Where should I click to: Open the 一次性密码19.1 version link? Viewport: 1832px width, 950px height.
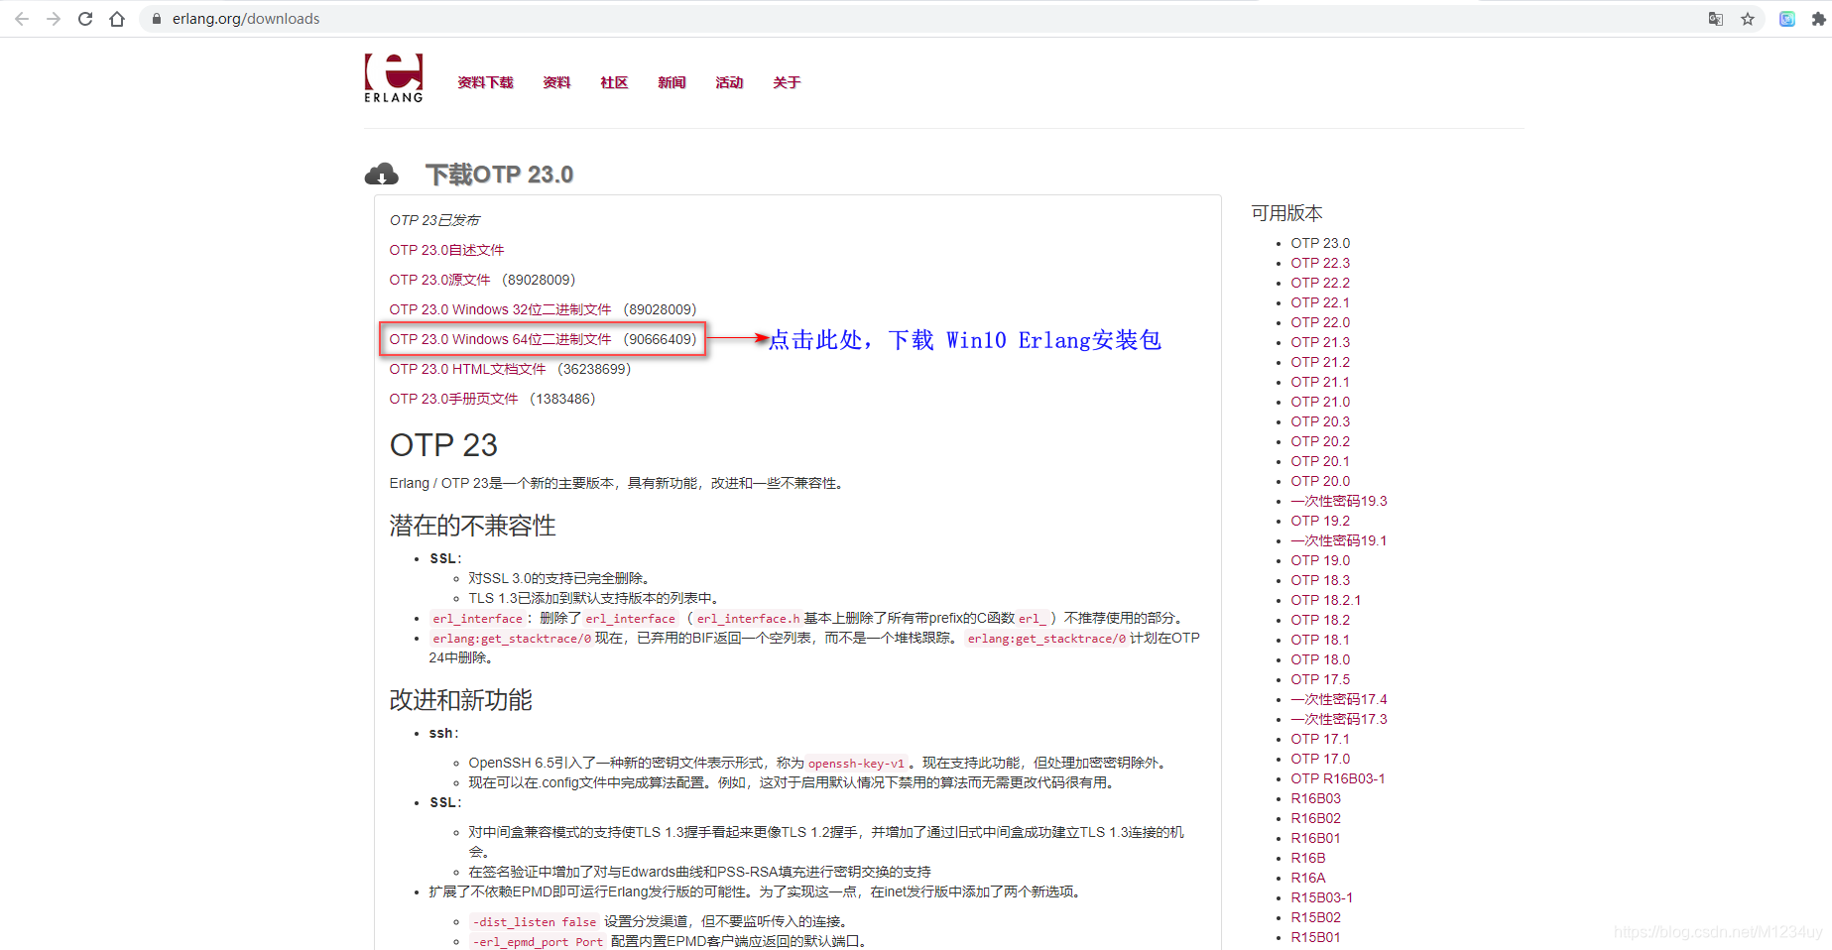[1339, 540]
